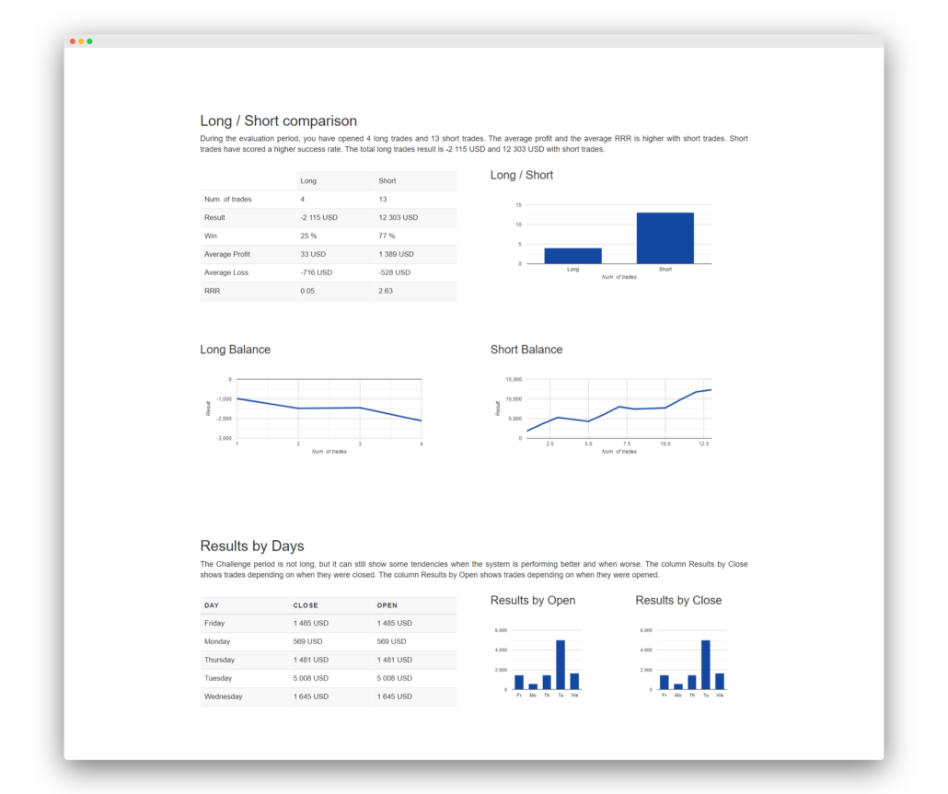Select the 'Friday' row label
Image resolution: width=948 pixels, height=794 pixels.
[x=214, y=623]
